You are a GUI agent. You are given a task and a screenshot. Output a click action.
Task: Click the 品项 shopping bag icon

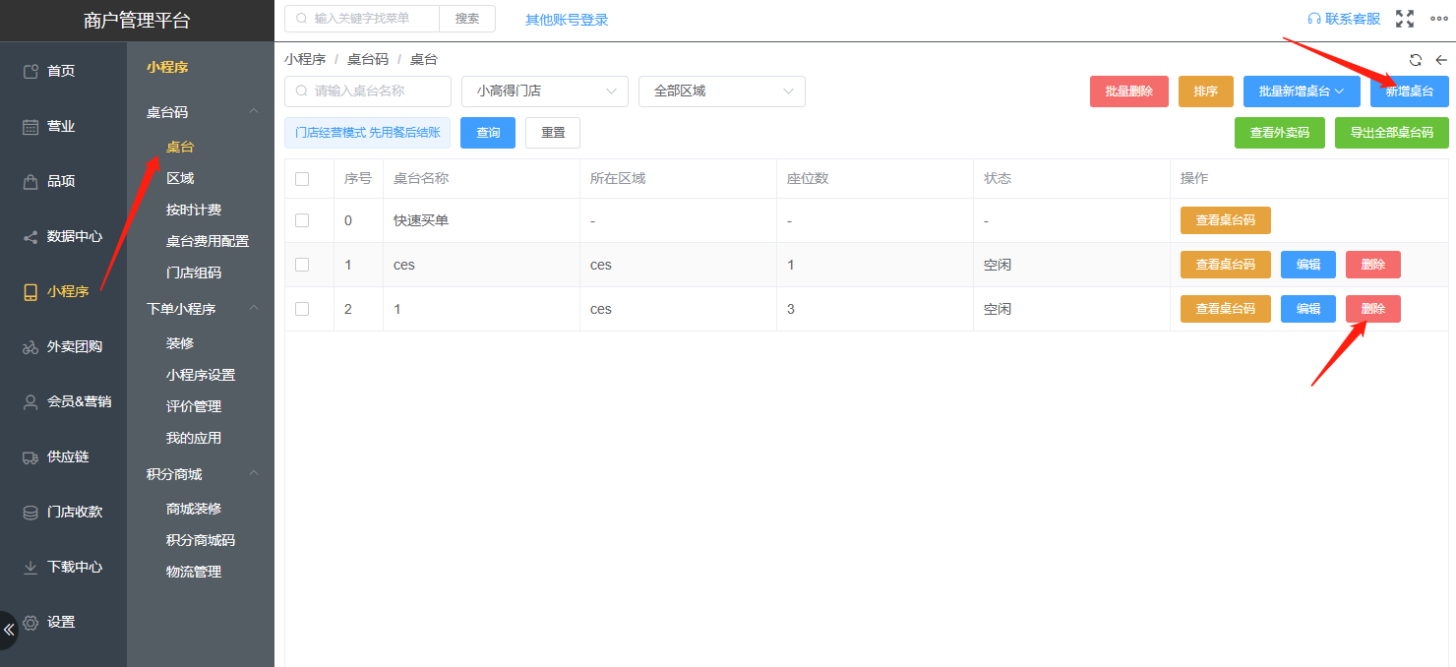click(30, 181)
